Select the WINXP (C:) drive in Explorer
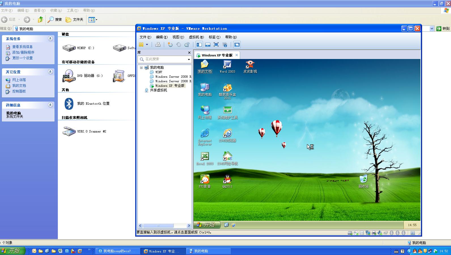Viewport: 451px width, 255px height. [x=78, y=48]
